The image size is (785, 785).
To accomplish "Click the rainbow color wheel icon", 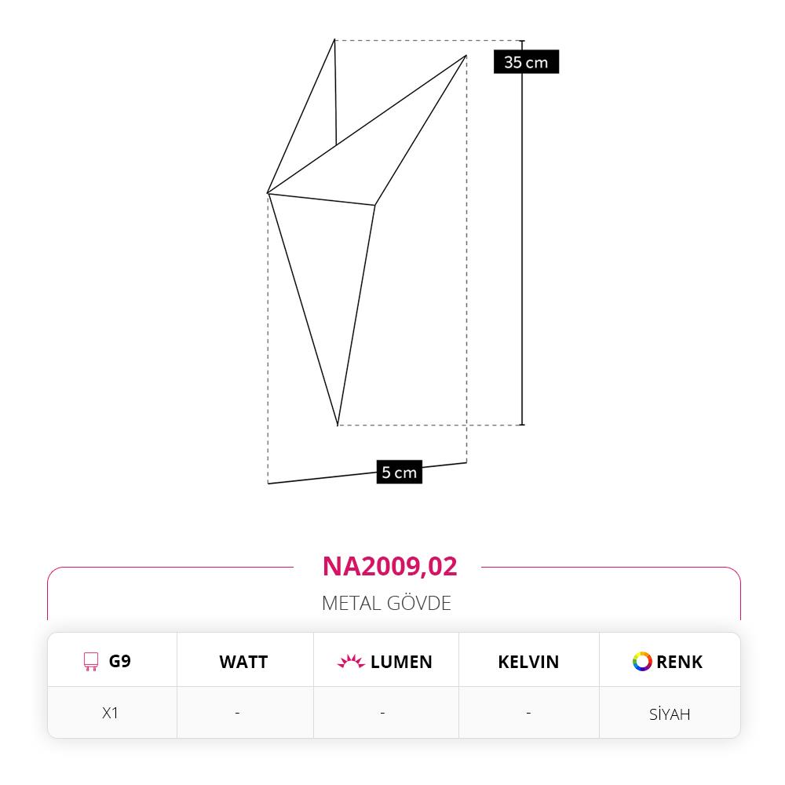I will 642,661.
